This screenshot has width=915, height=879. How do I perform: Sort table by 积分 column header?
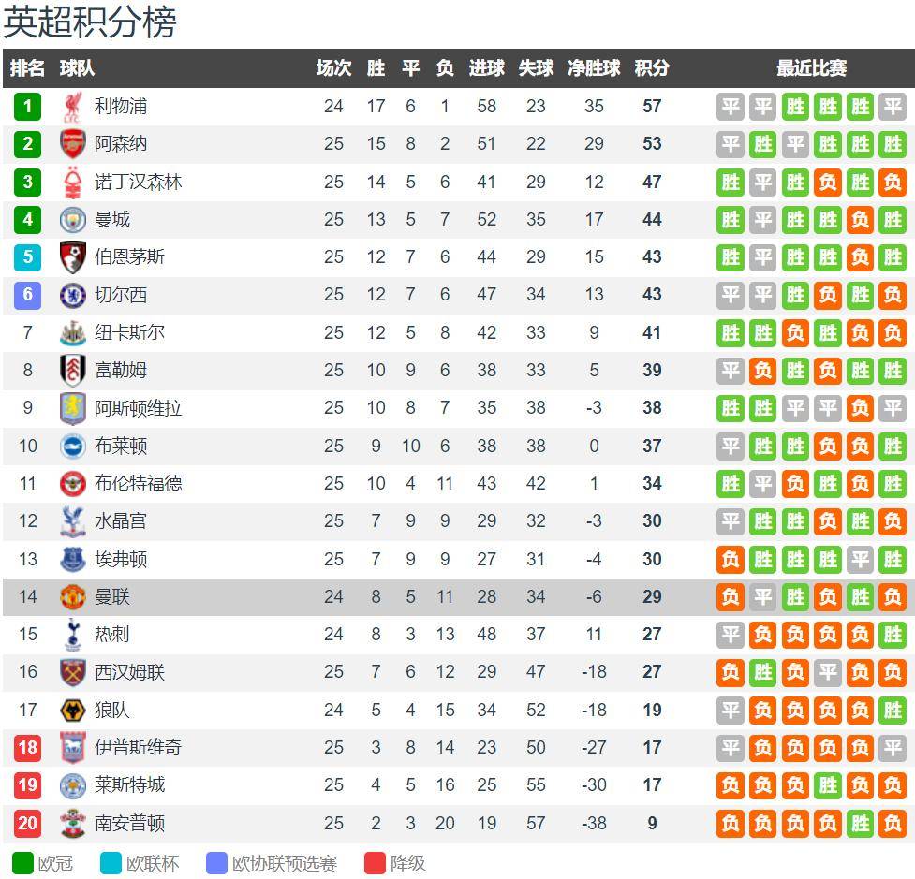click(x=652, y=68)
